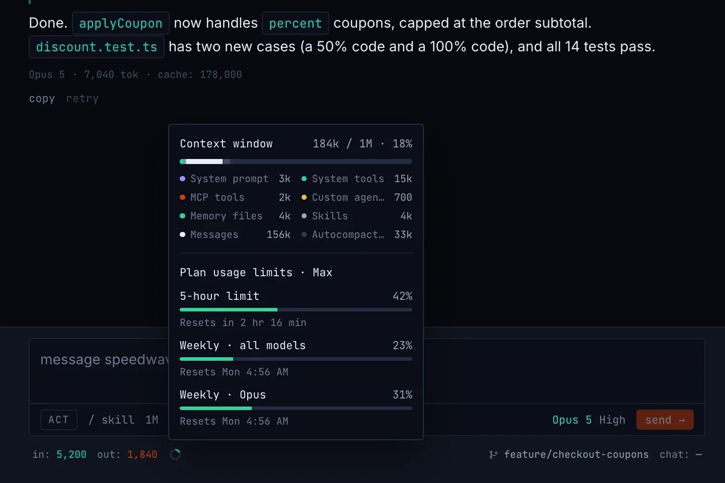The height and width of the screenshot is (483, 725).
Task: Change the High effort setting
Action: [612, 420]
